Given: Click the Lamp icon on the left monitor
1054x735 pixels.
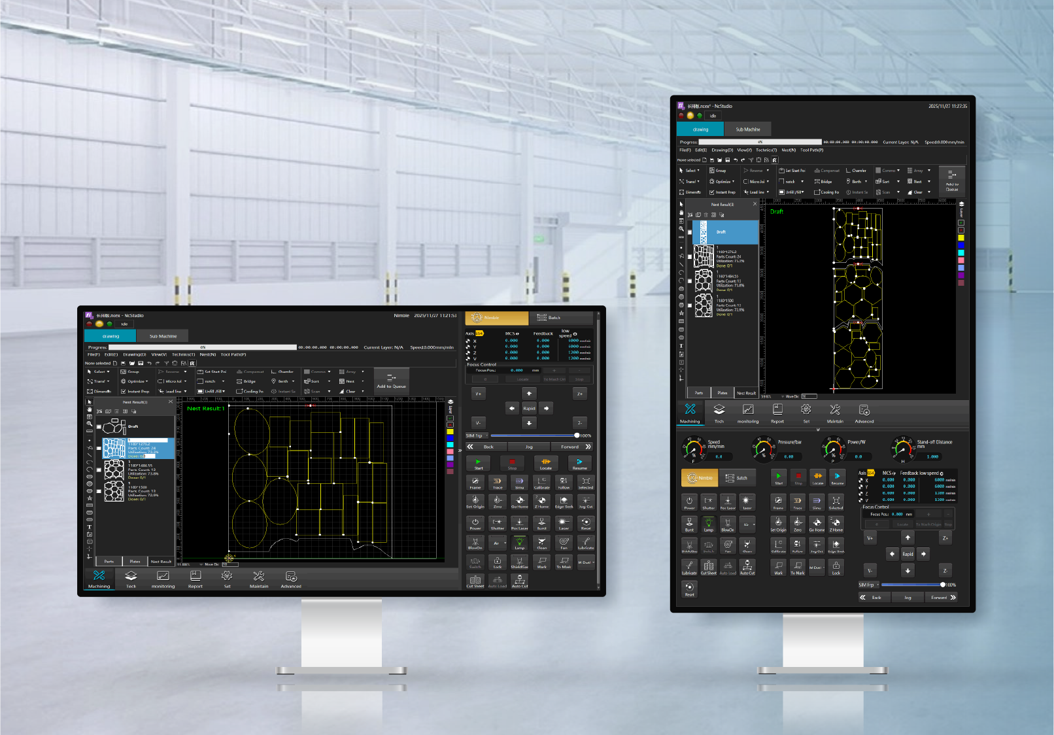Looking at the screenshot, I should [x=519, y=543].
